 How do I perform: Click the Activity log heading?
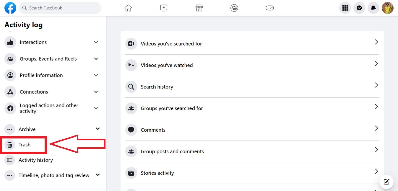pos(24,25)
